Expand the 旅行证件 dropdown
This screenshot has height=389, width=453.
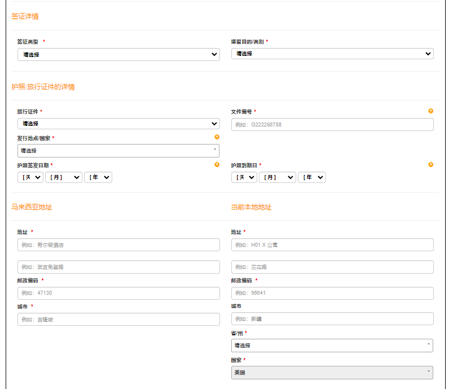coord(118,124)
